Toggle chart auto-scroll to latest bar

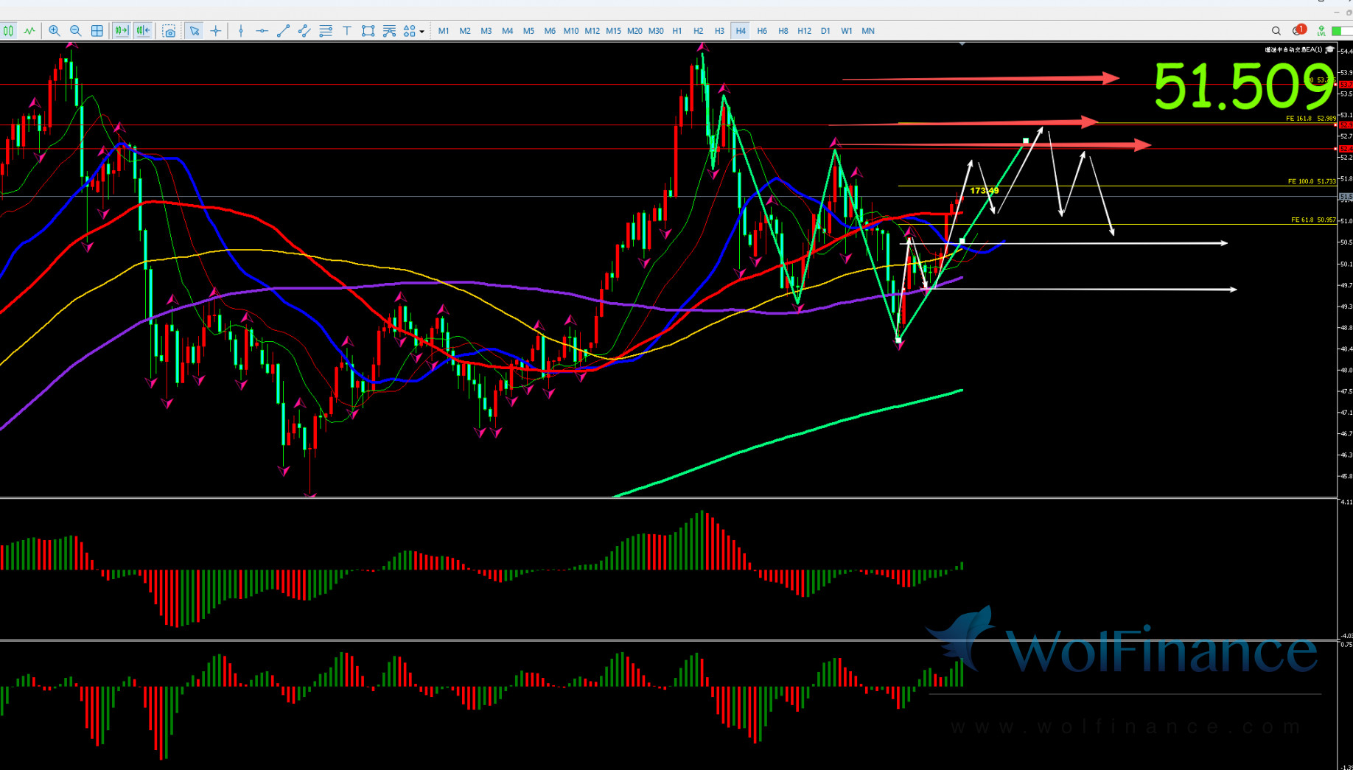(x=122, y=31)
